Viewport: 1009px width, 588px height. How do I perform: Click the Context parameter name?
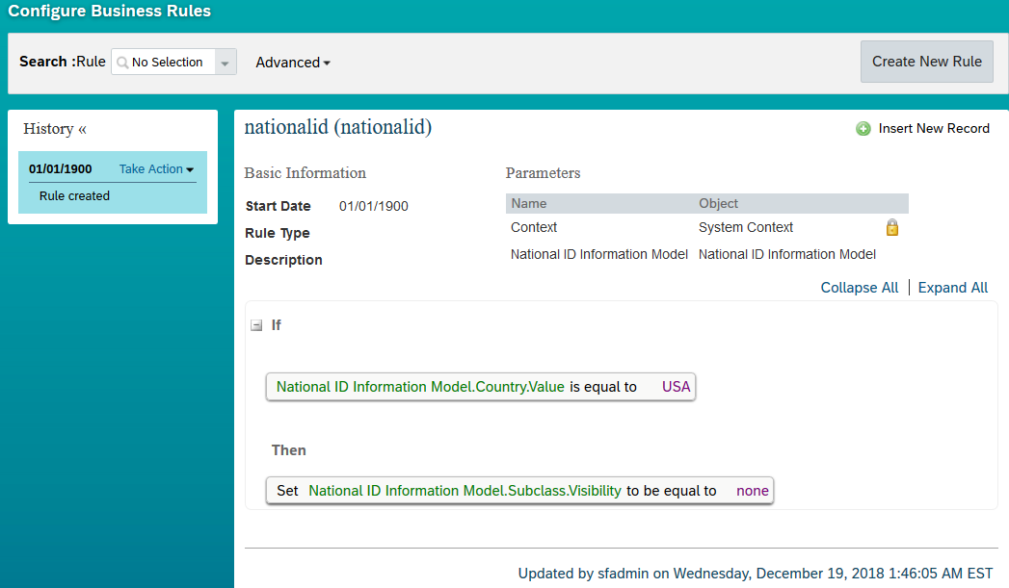click(534, 227)
